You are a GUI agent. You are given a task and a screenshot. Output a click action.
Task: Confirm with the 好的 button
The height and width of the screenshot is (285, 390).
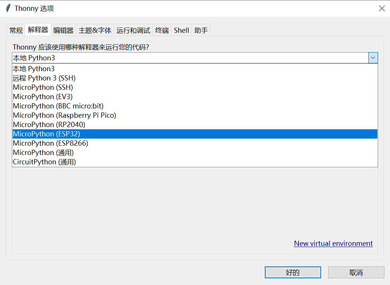[x=293, y=272]
